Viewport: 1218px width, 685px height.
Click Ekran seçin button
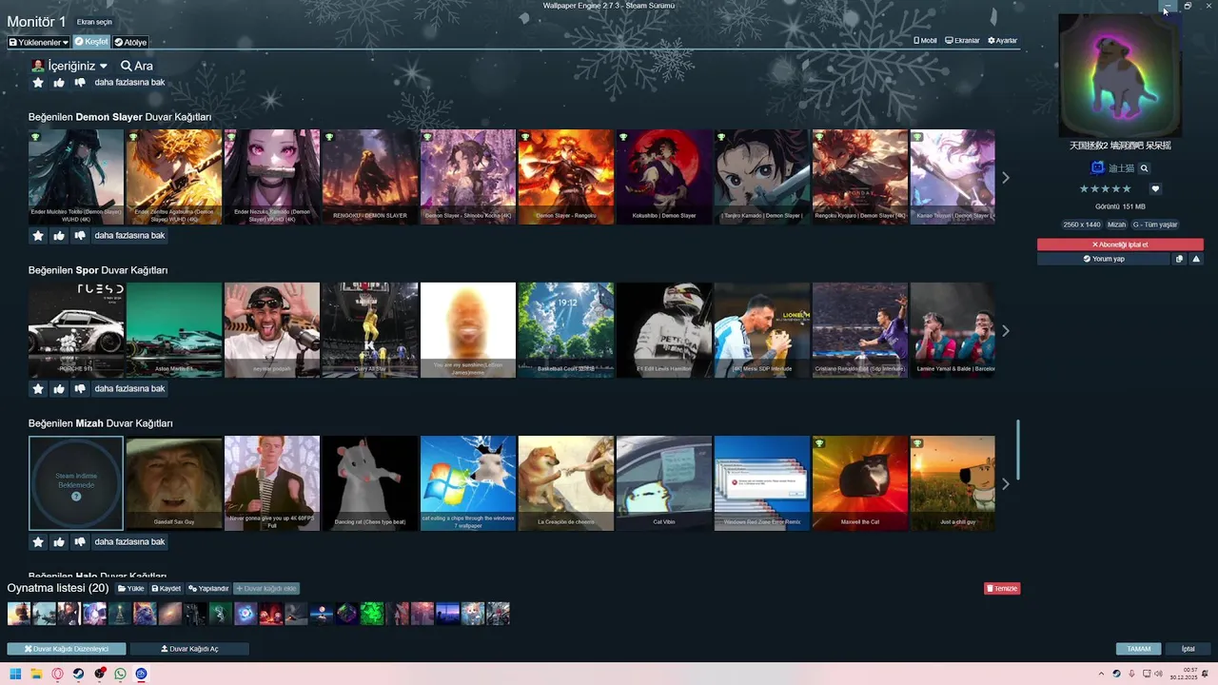click(94, 22)
